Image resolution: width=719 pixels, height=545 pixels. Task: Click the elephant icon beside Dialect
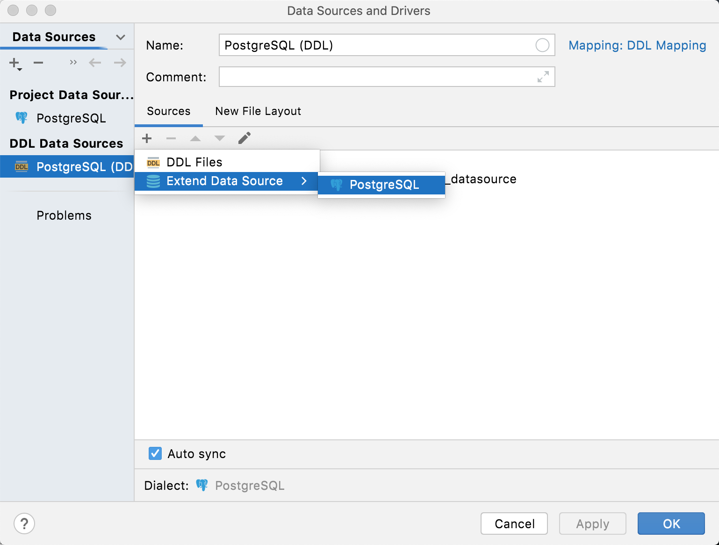click(x=202, y=485)
